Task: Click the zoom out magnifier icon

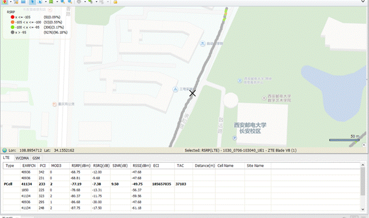Action: [69, 2]
